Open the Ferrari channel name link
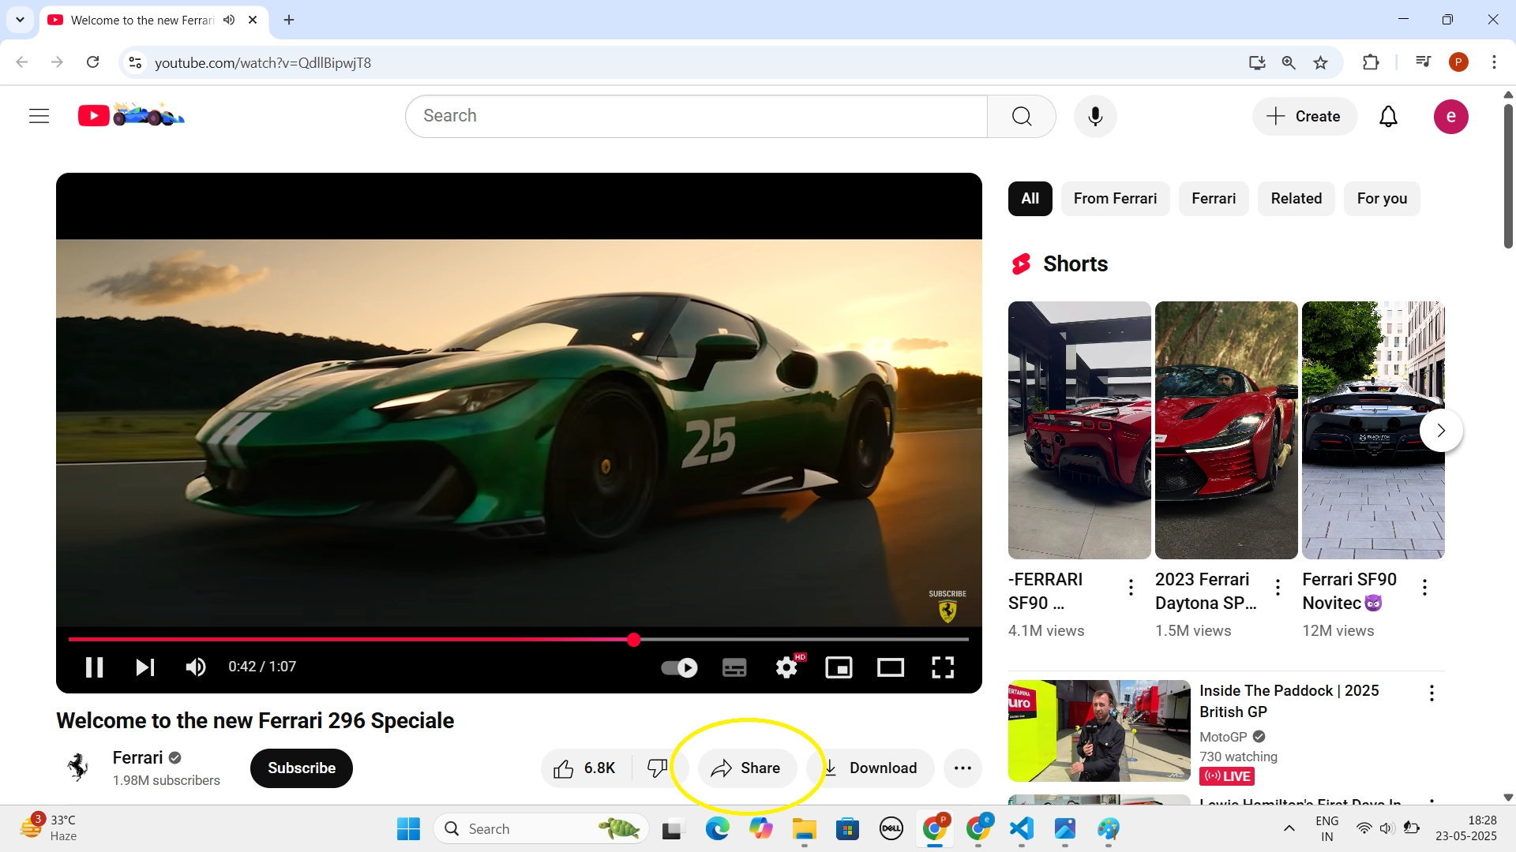 tap(137, 758)
